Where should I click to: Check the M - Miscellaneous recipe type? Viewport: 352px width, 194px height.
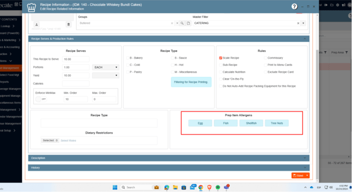click(172, 72)
